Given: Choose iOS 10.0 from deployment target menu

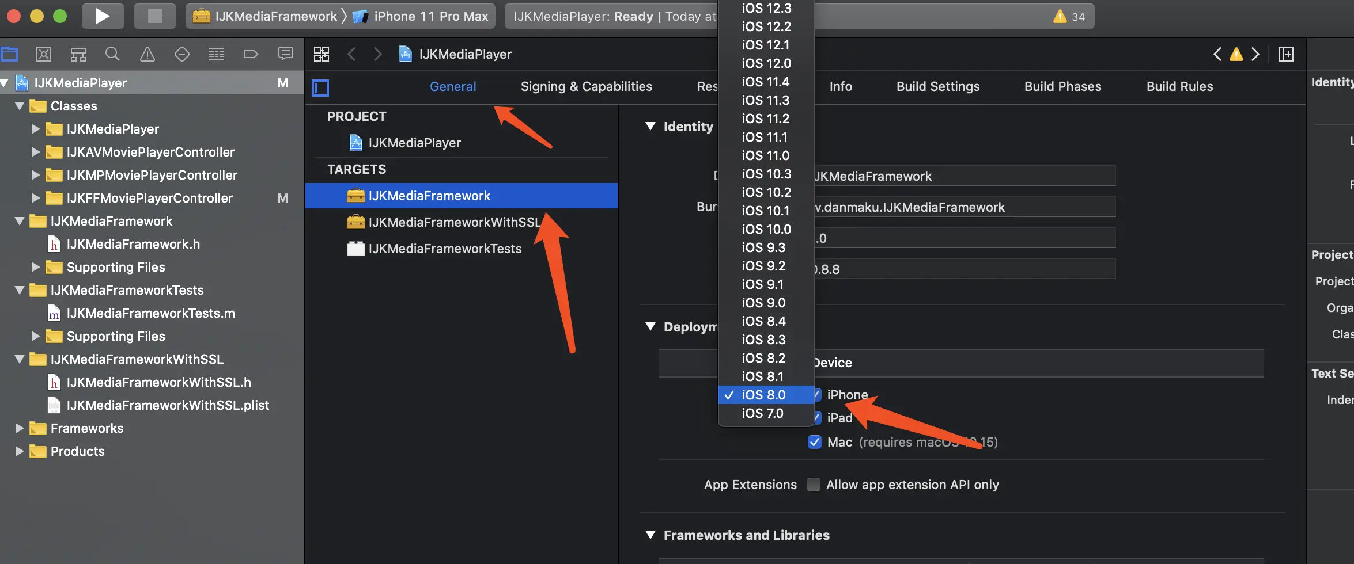Looking at the screenshot, I should (766, 229).
